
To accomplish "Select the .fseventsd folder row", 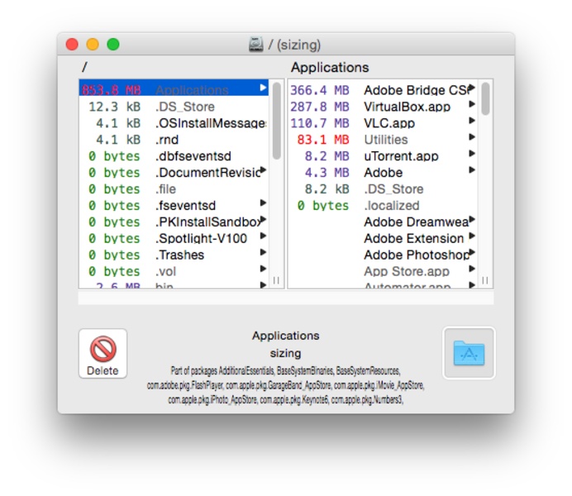I will pyautogui.click(x=174, y=205).
